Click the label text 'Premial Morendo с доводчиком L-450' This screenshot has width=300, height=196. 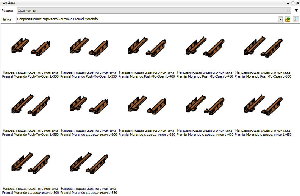coord(263,134)
